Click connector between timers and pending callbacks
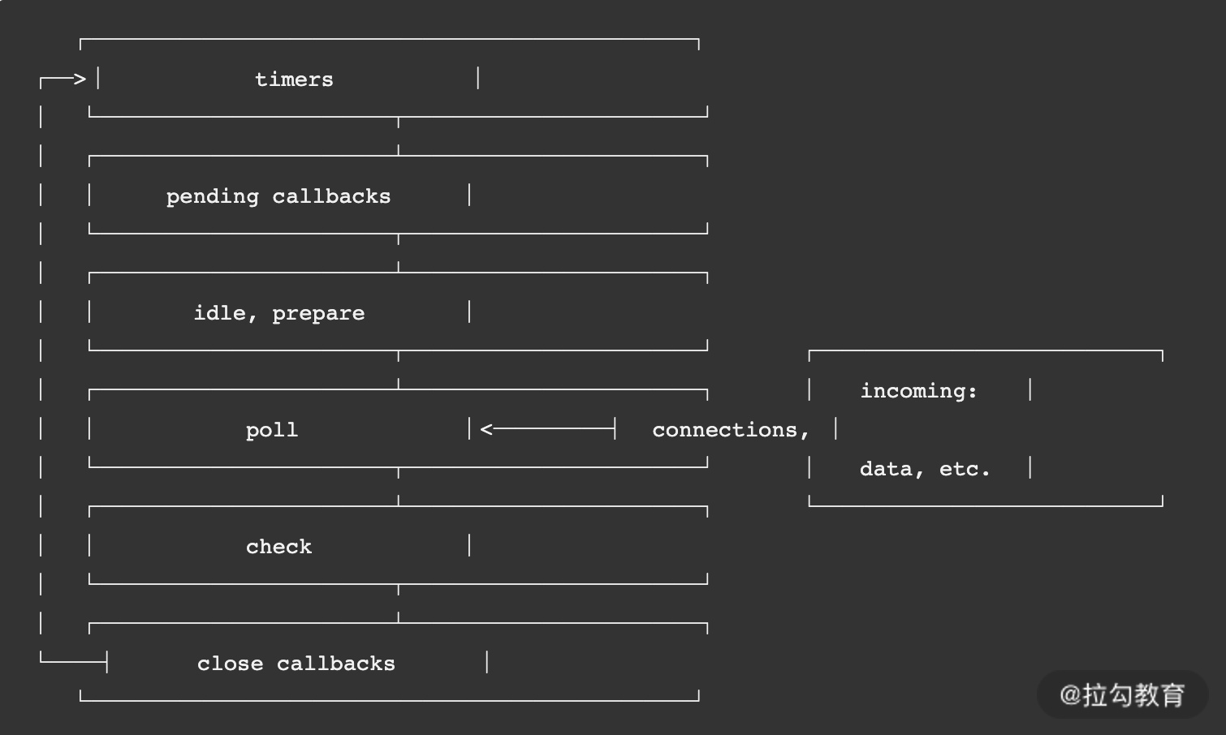 point(398,135)
